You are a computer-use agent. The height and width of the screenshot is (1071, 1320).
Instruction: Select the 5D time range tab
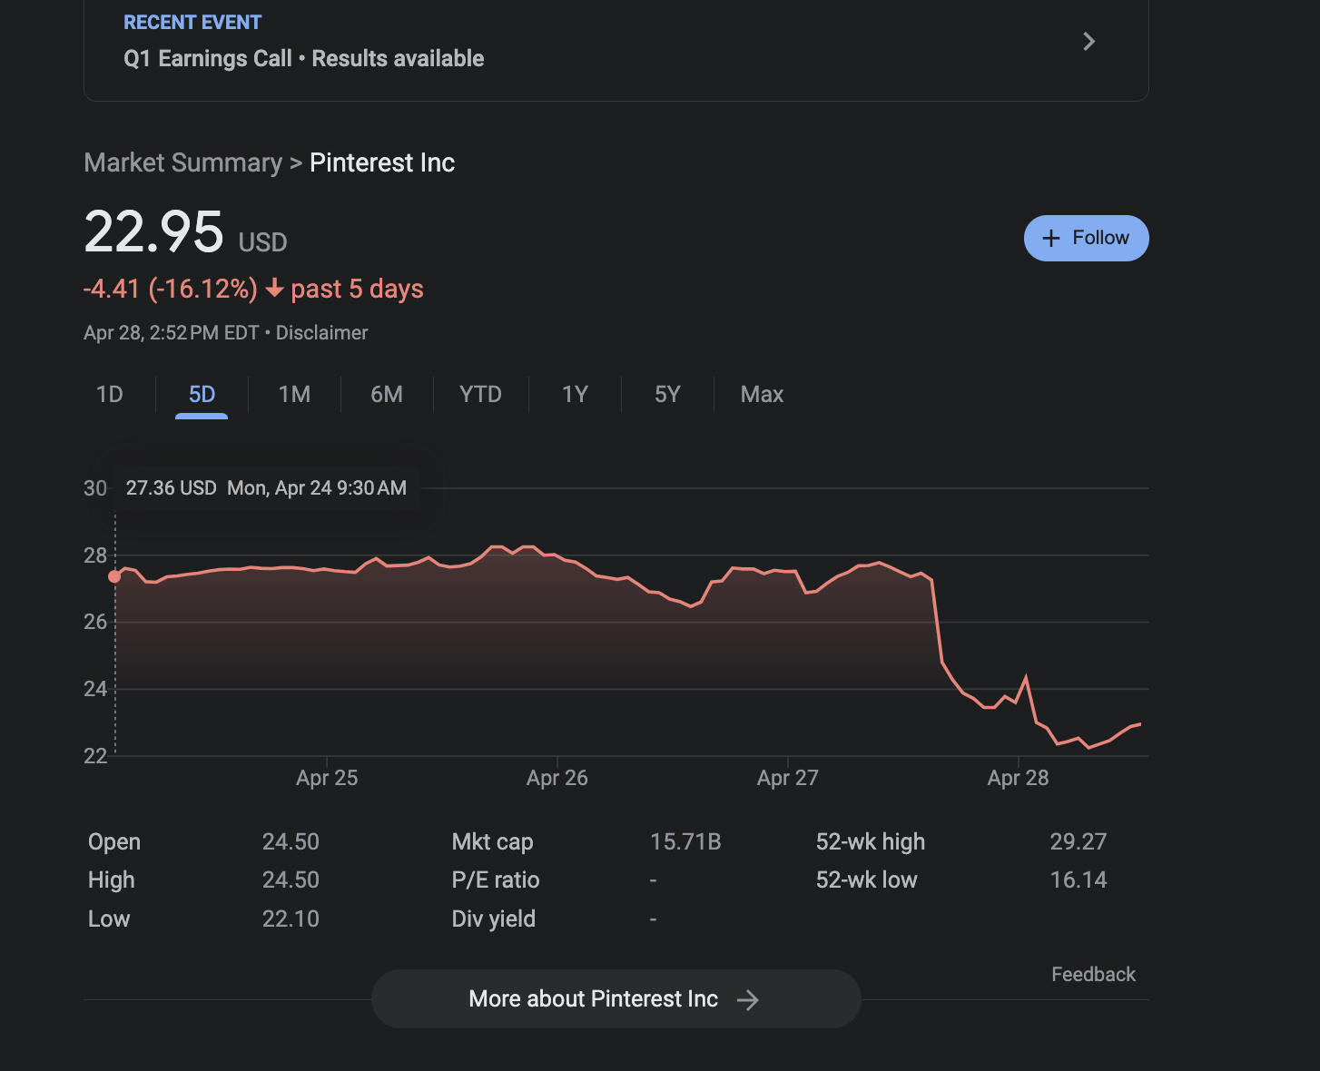[x=202, y=395]
